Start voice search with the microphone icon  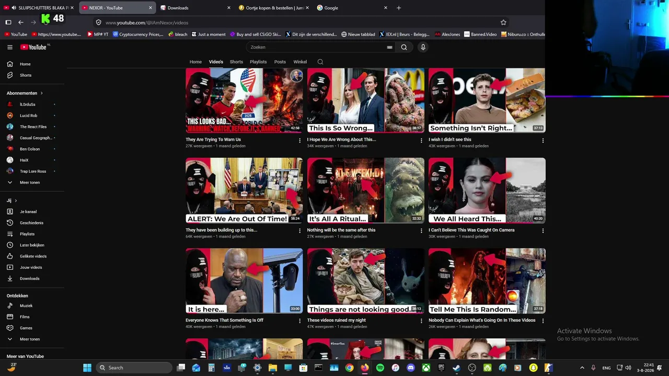tap(423, 47)
